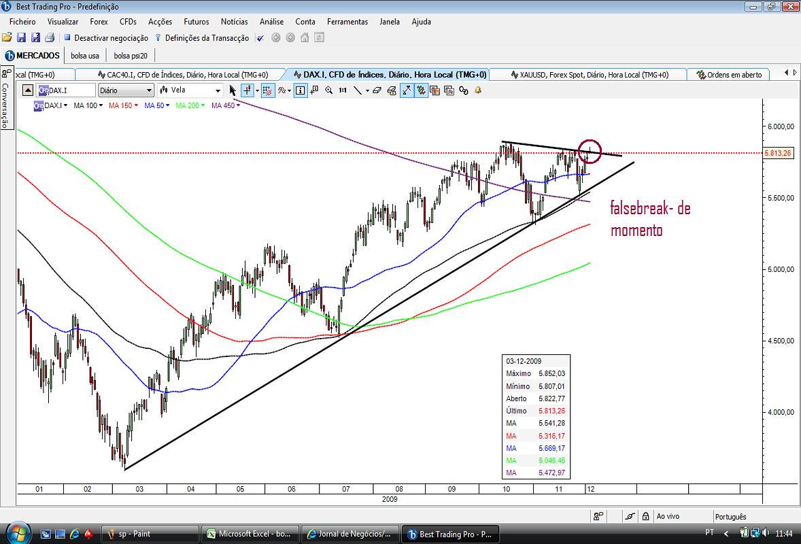Viewport: 801px width, 544px height.
Task: Click the refresh icon next to home
Action: [x=319, y=37]
